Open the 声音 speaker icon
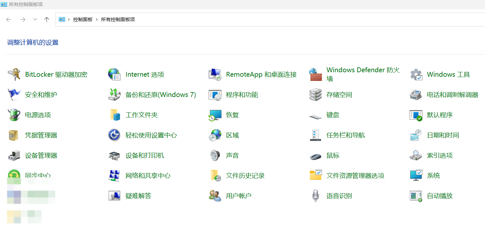The width and height of the screenshot is (485, 243). [x=215, y=155]
